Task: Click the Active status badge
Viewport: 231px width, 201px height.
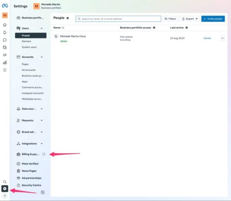Action: tap(64, 41)
